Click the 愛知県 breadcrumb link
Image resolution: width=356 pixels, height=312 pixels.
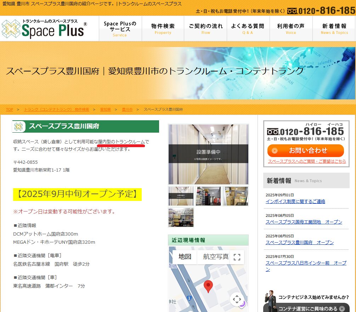coord(105,110)
